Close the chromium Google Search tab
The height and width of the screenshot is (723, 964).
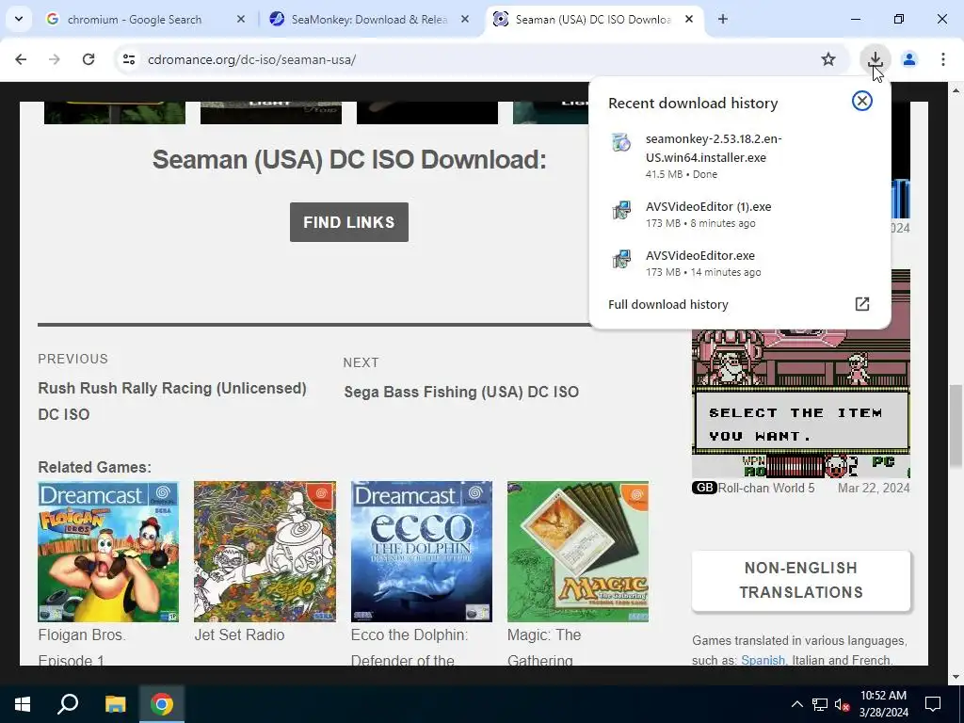pyautogui.click(x=241, y=19)
